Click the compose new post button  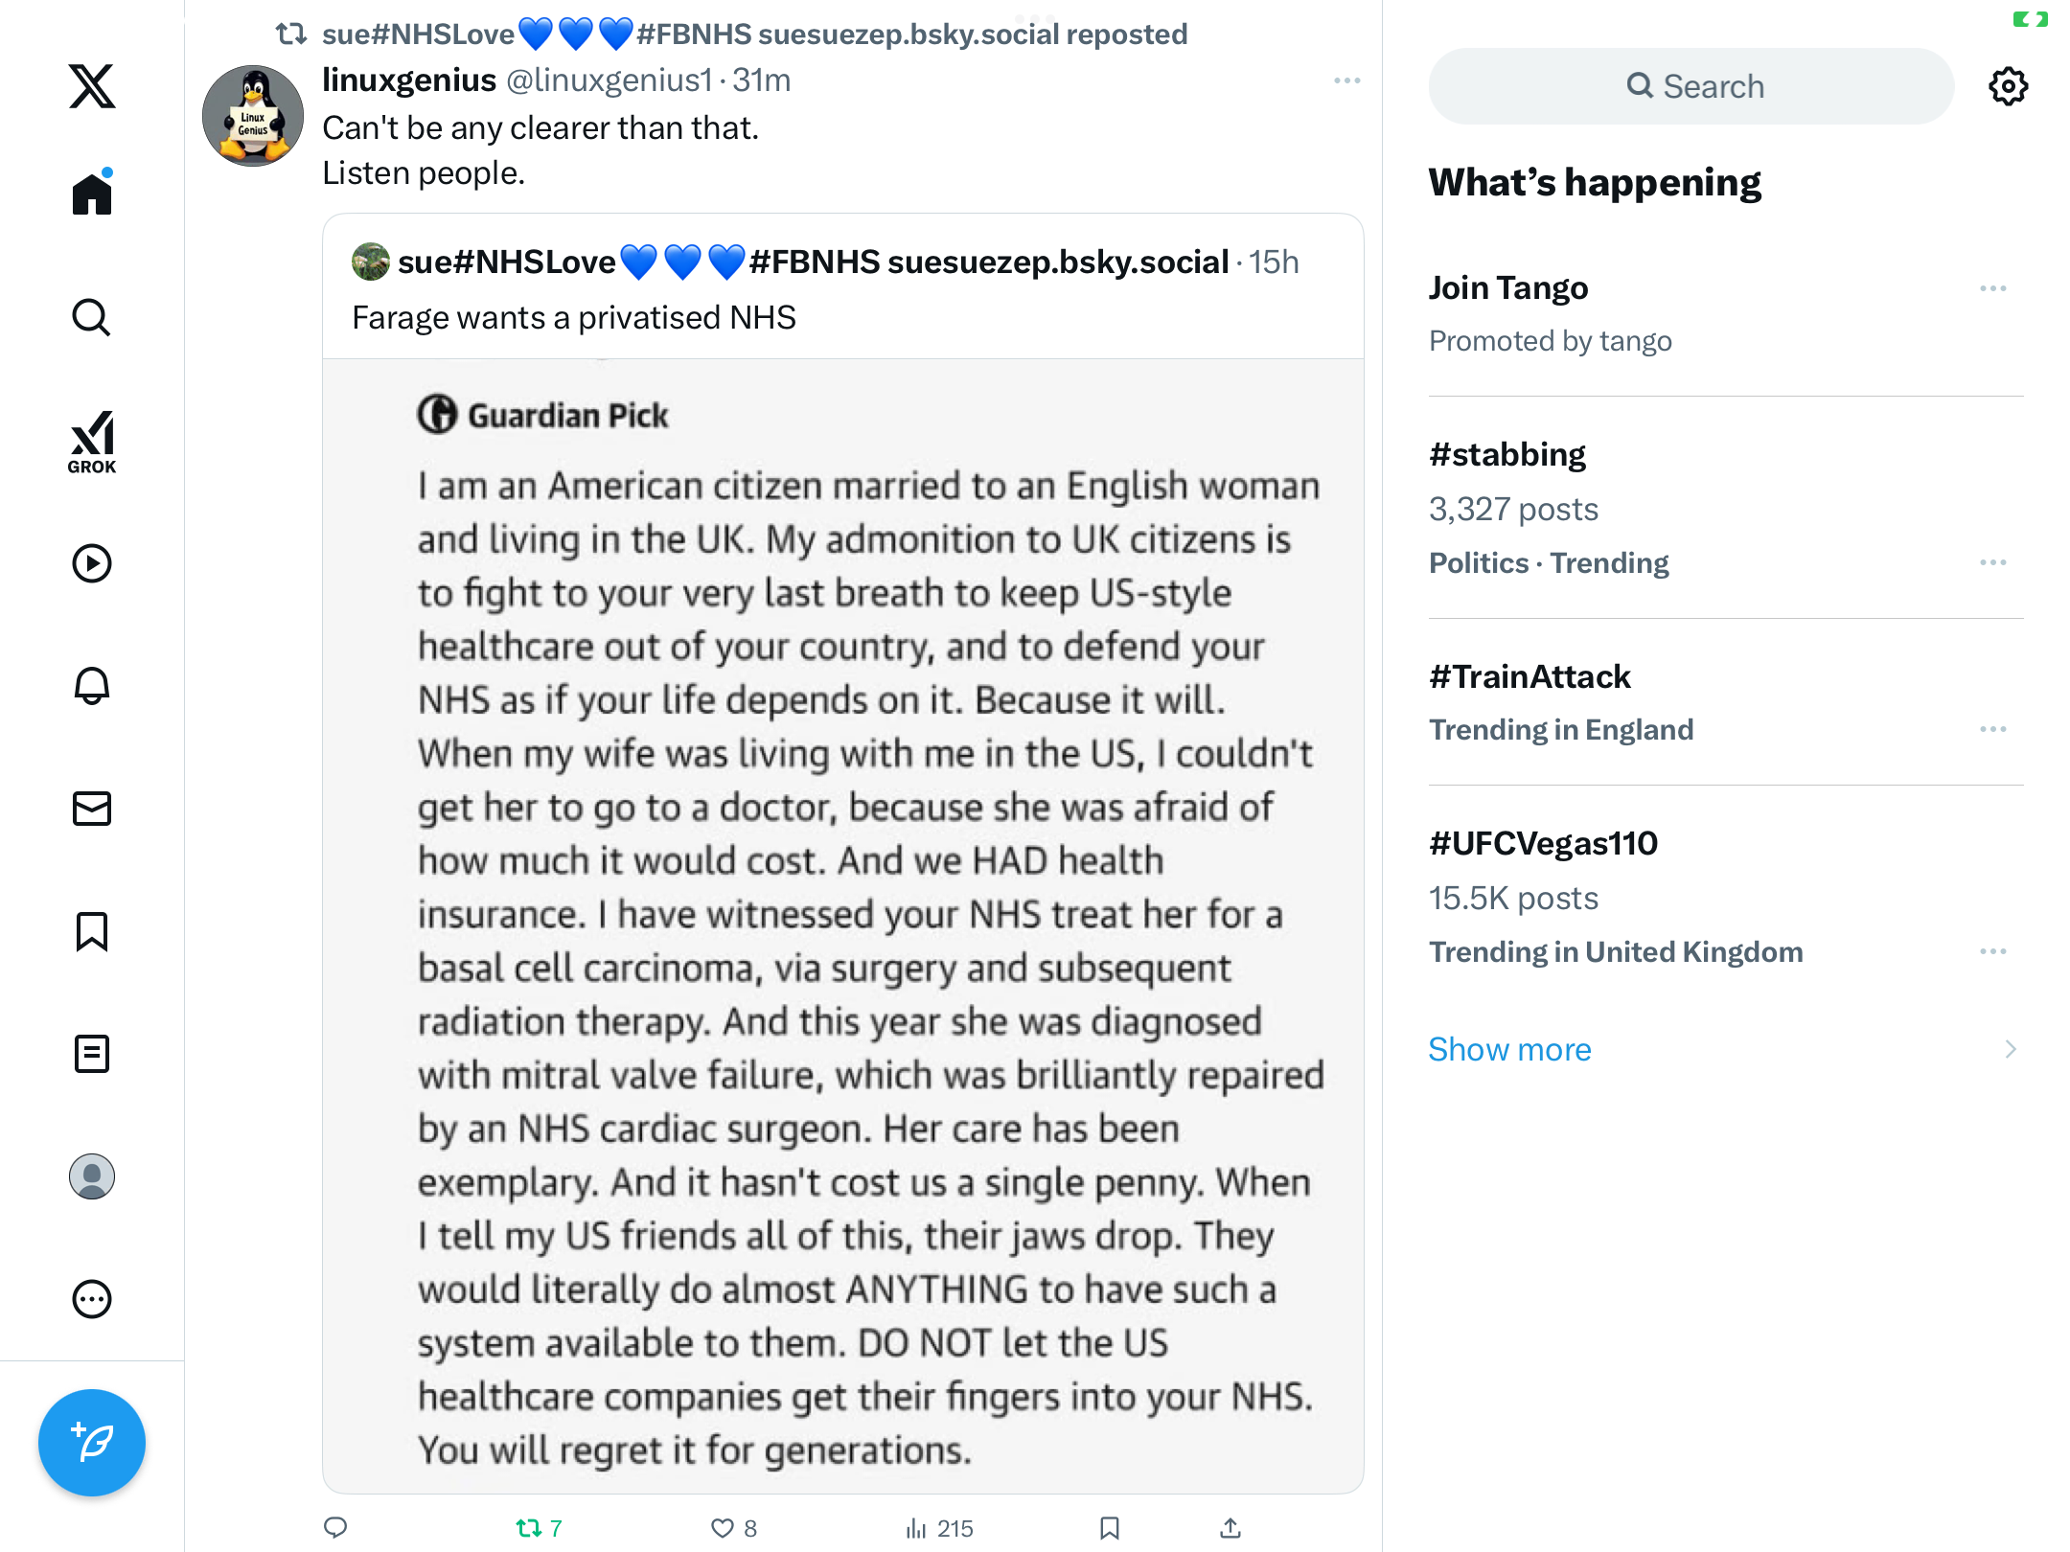tap(92, 1442)
